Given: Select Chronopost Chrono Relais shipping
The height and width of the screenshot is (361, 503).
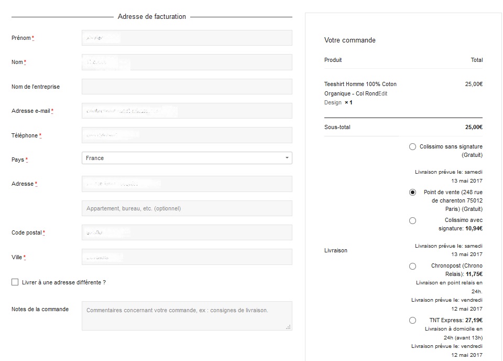Looking at the screenshot, I should 412,266.
